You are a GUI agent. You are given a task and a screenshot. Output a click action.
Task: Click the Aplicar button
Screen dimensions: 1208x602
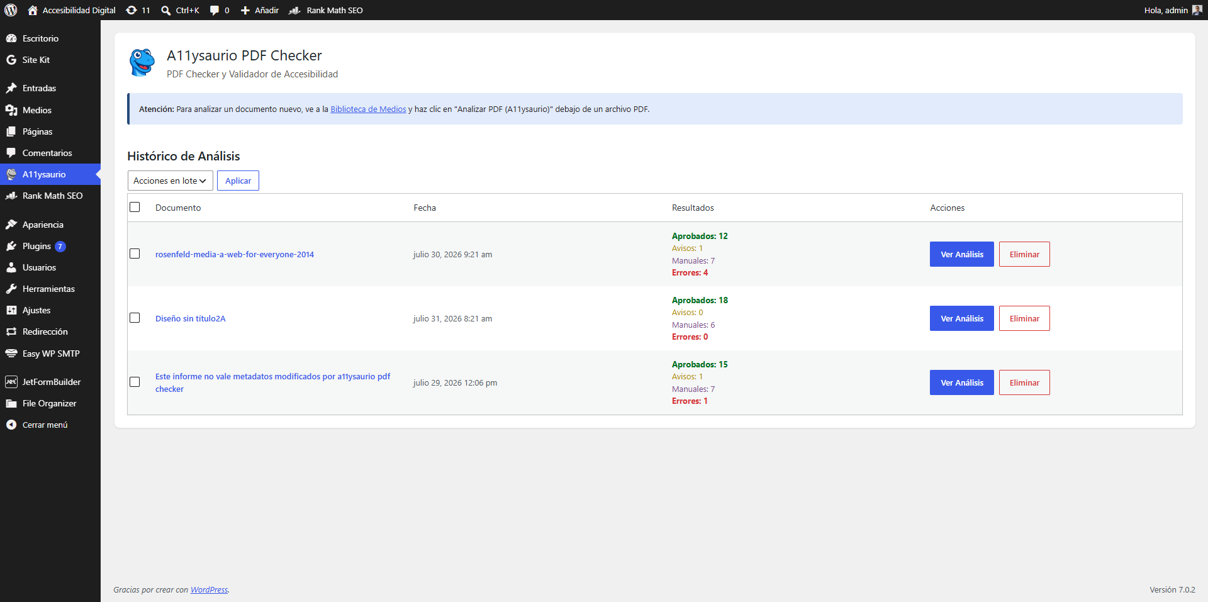[238, 181]
